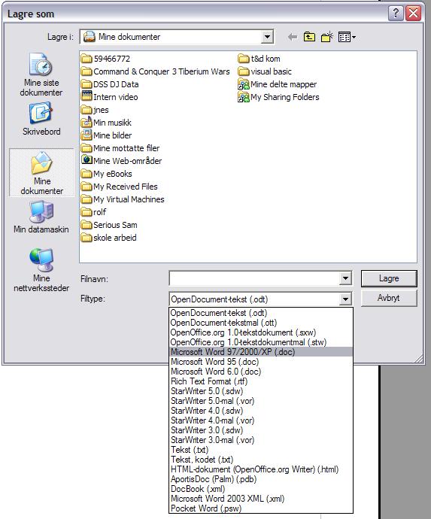431x519 pixels.
Task: Open Min datamaskin in sidebar
Action: pos(41,217)
